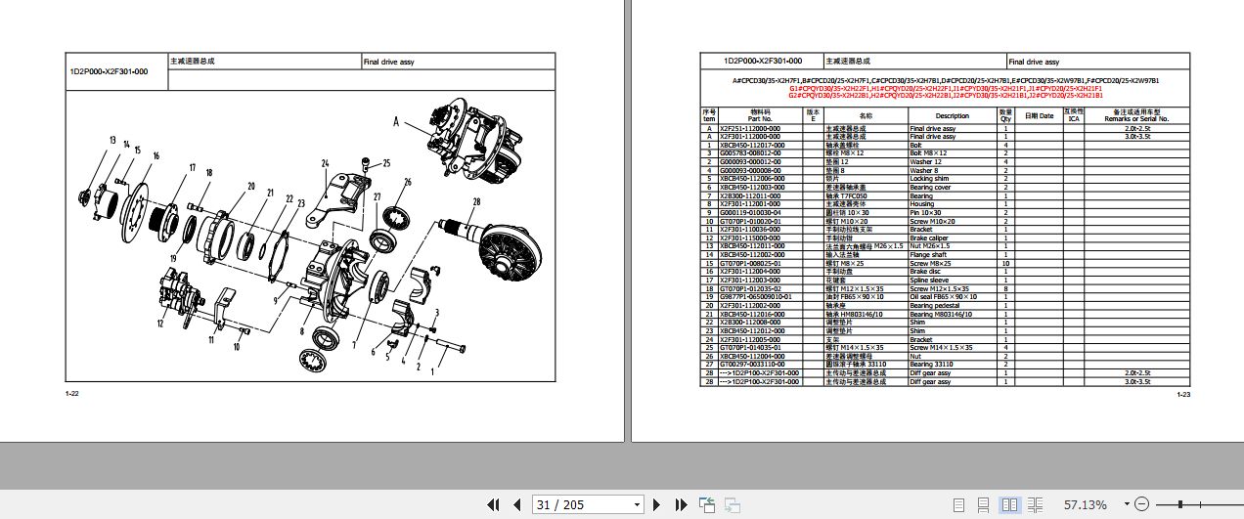Select part number X2F251-112000-000
The height and width of the screenshot is (519, 1244).
pyautogui.click(x=749, y=128)
